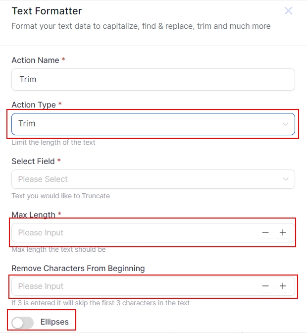Click the Ellipses label text

[54, 322]
